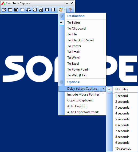Select To File (Auto Save)

tap(82, 40)
